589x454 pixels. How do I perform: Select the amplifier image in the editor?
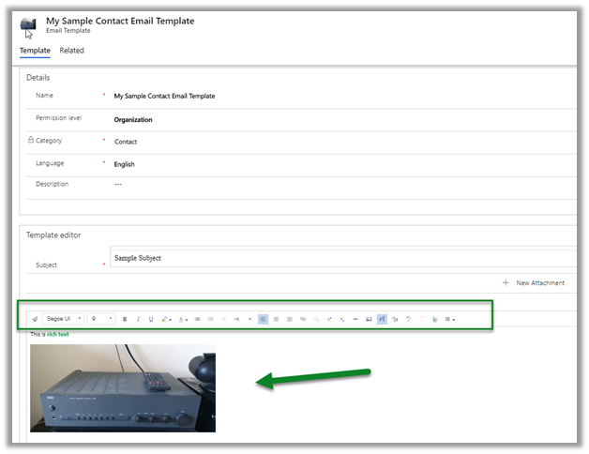coord(123,387)
